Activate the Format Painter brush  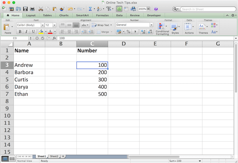pos(62,9)
